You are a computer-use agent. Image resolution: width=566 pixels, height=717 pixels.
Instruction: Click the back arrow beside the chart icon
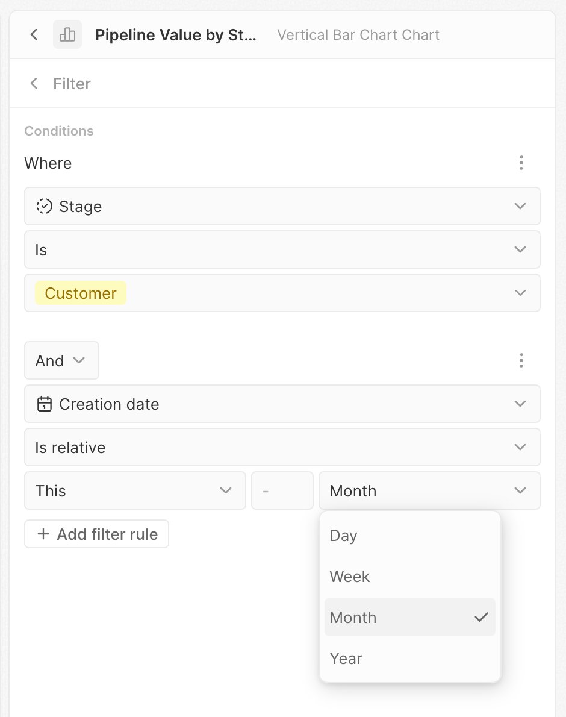coord(34,34)
